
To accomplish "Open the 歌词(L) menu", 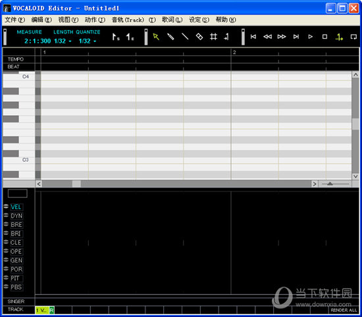I will pos(172,20).
